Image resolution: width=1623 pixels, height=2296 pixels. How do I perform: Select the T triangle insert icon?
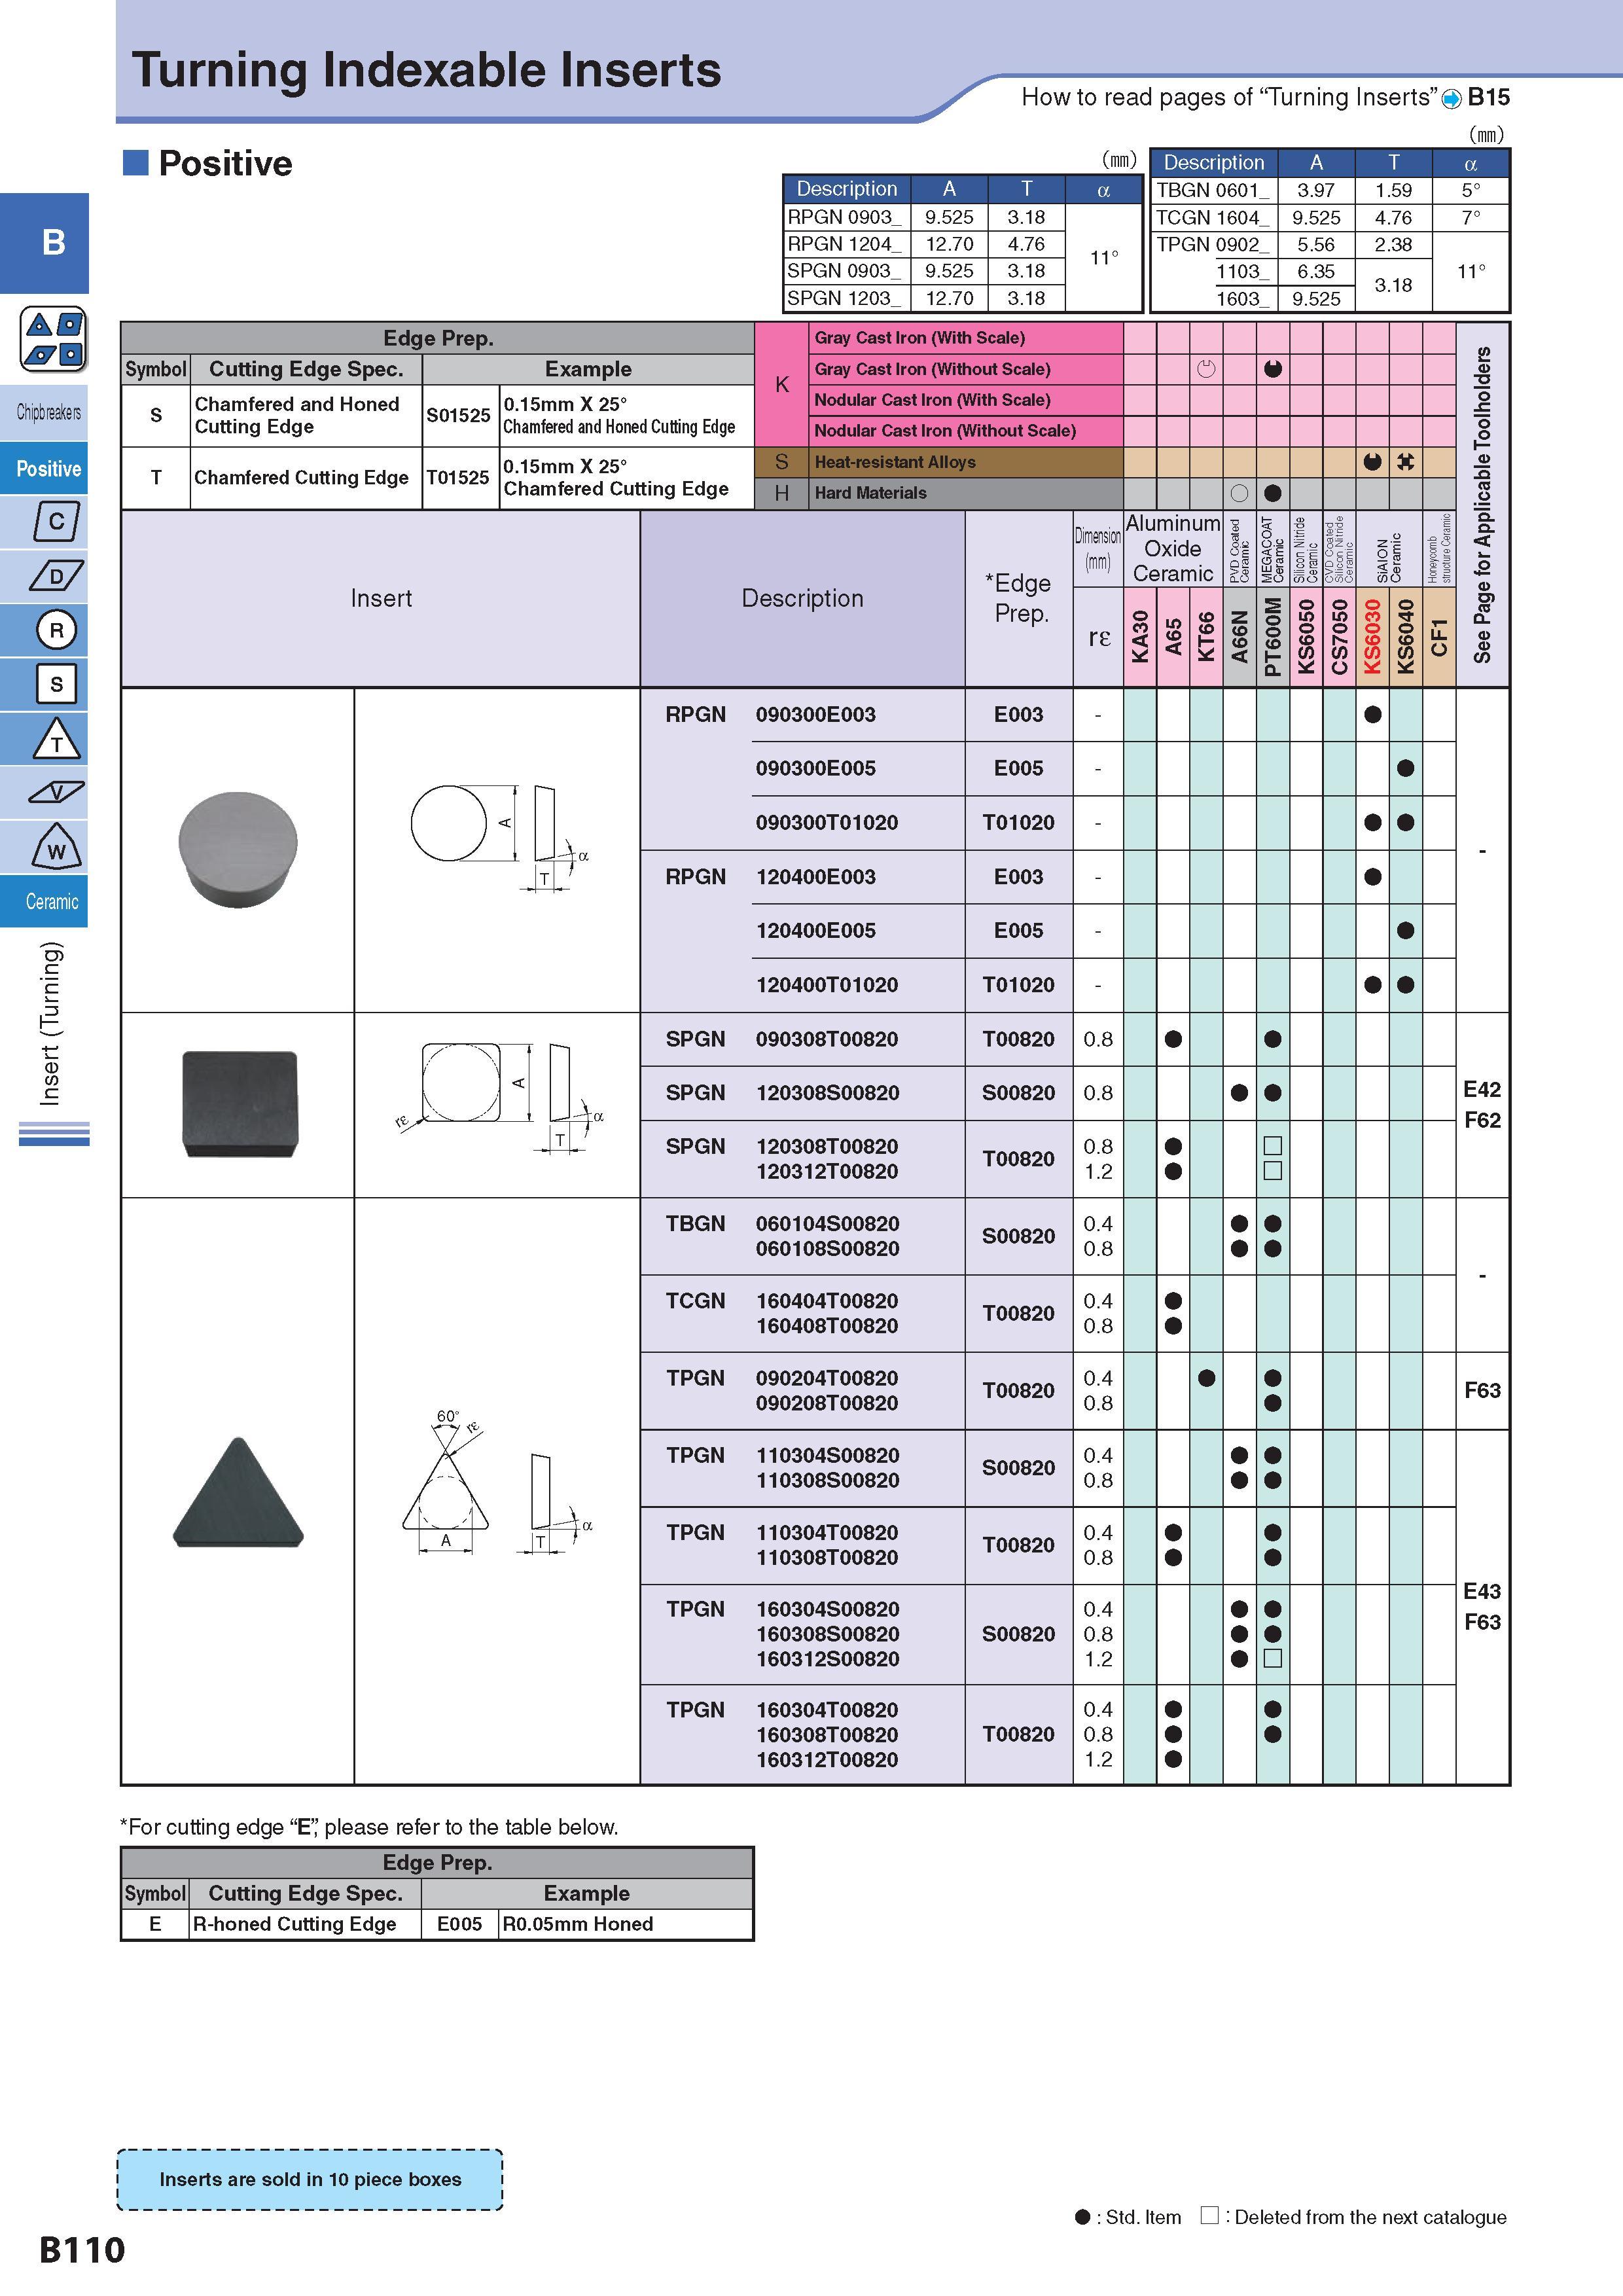click(56, 739)
